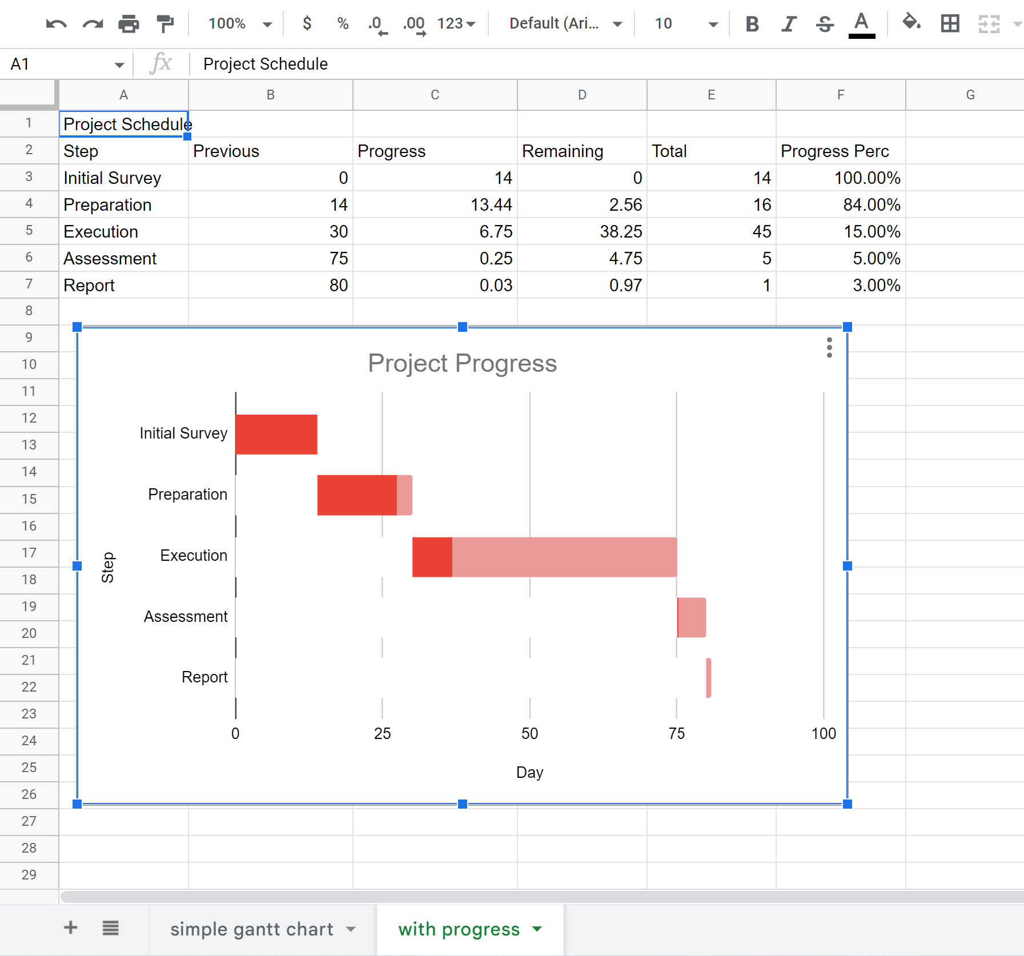1024x956 pixels.
Task: Select the 84.00% cell
Action: pyautogui.click(x=841, y=204)
